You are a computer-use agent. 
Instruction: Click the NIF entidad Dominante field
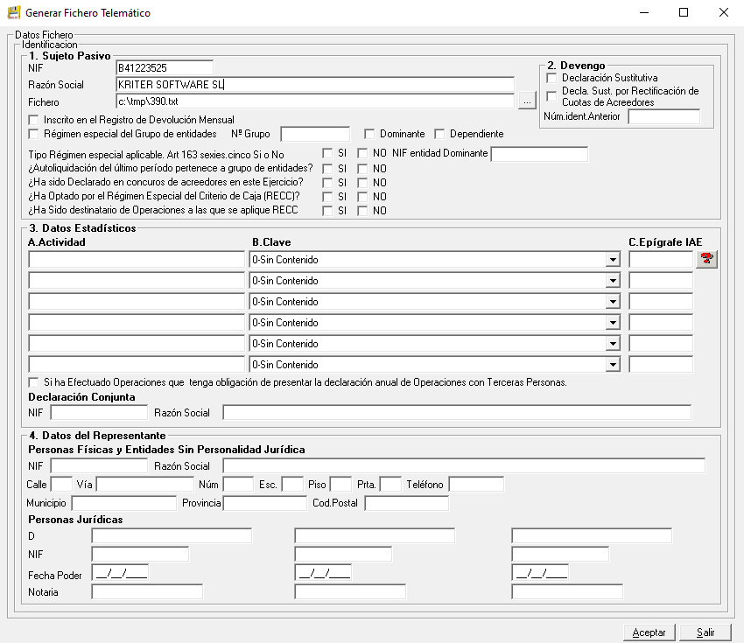539,154
